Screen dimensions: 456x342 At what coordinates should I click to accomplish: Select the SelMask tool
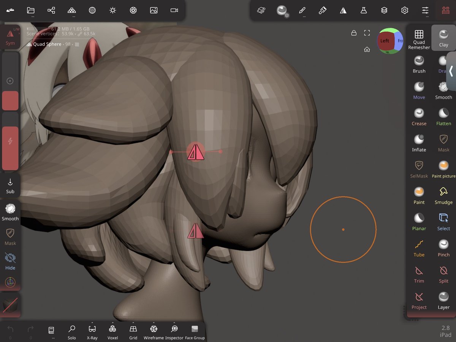tap(419, 169)
